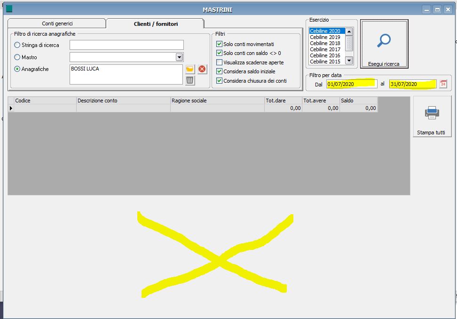
Task: Select Cebiline 2020 in Esercizio list
Action: tap(327, 31)
